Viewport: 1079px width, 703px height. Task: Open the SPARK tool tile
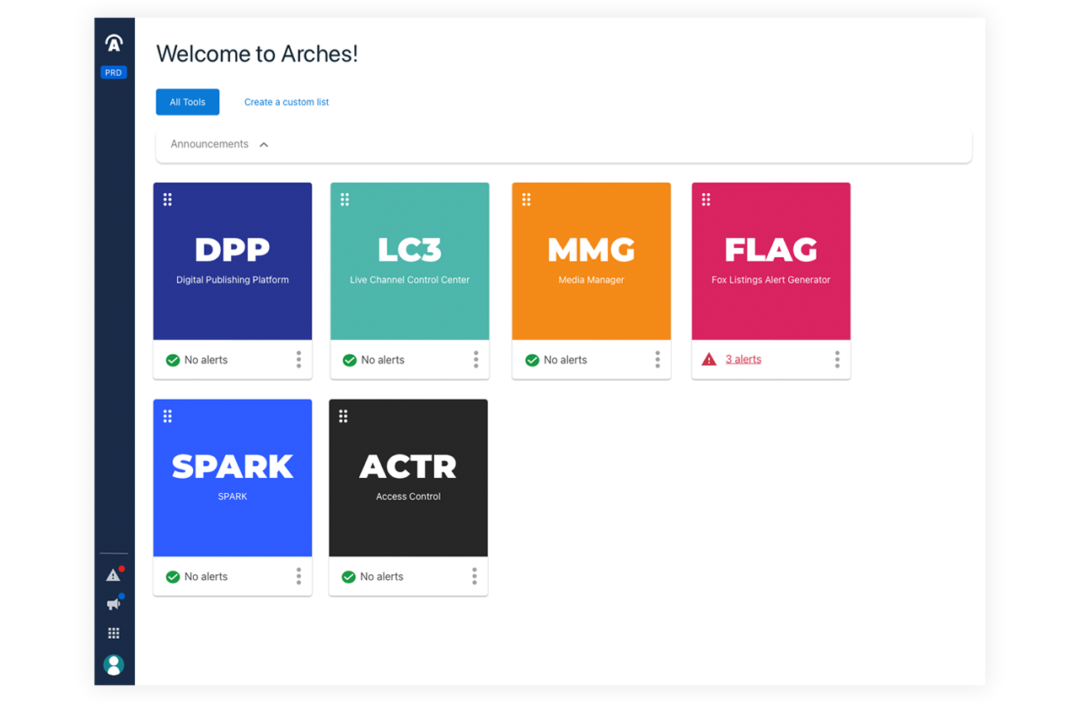[x=233, y=478]
